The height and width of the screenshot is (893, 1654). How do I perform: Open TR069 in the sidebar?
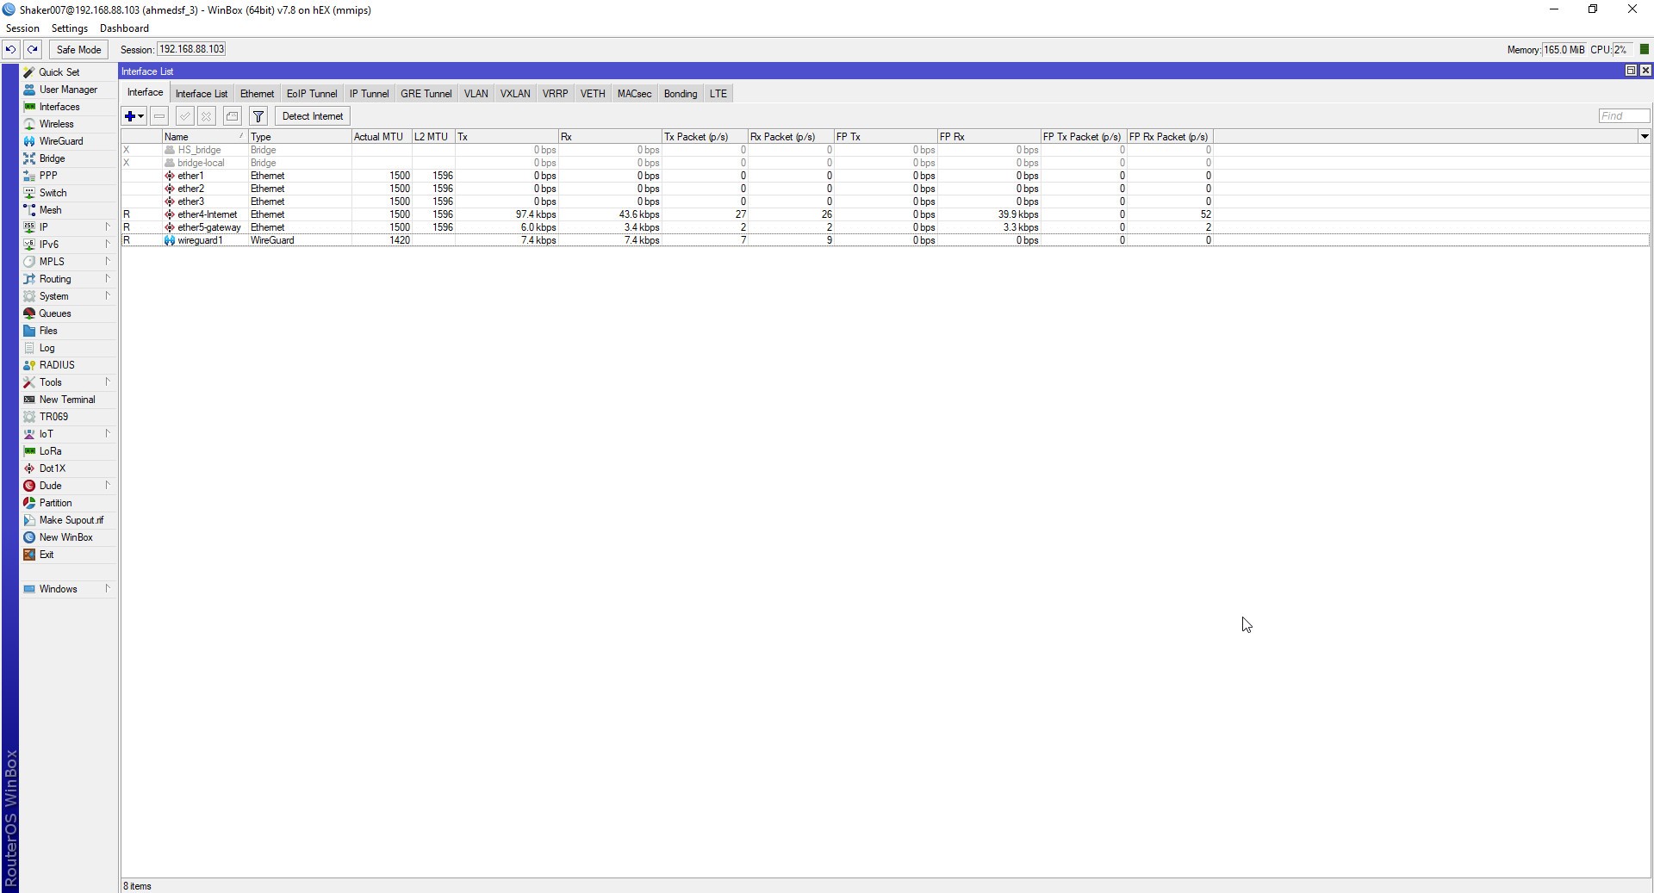[69, 417]
